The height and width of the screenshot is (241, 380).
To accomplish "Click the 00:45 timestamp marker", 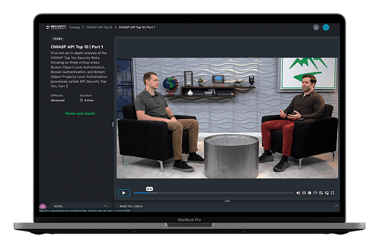I will (149, 189).
